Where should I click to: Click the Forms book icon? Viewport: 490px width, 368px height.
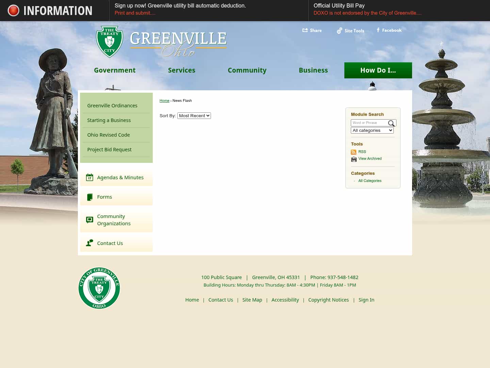[x=89, y=197]
